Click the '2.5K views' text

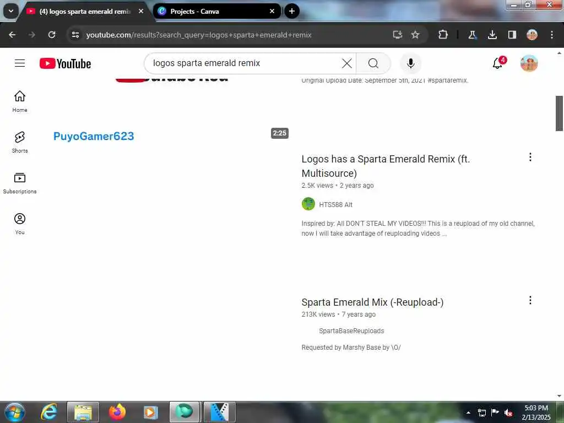[x=317, y=186]
